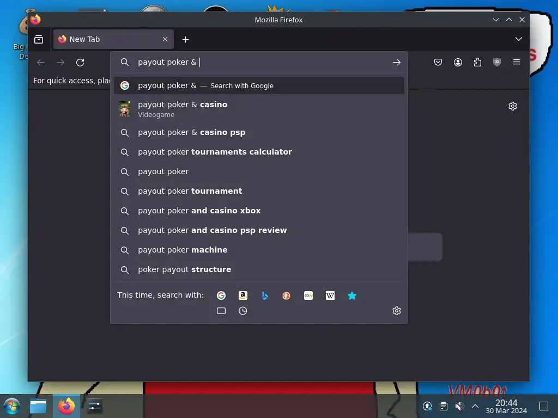This screenshot has width=558, height=418.
Task: Choose the plain 'payout poker' suggestion
Action: click(x=259, y=171)
